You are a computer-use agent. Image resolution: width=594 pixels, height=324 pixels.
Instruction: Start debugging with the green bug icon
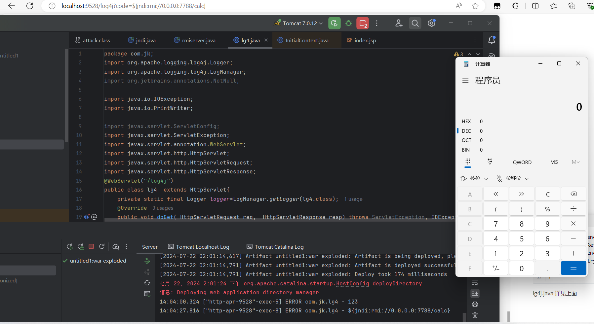click(x=349, y=23)
